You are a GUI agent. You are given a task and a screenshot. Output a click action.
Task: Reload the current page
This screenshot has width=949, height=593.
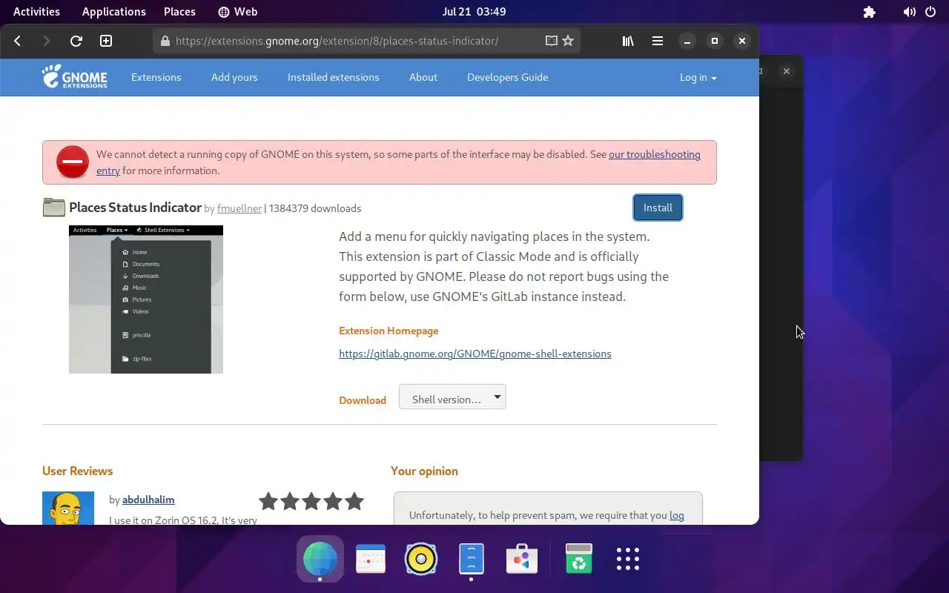[x=76, y=41]
